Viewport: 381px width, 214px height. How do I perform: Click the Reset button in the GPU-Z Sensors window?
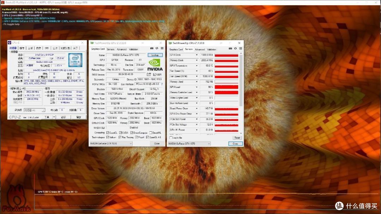[x=237, y=138]
